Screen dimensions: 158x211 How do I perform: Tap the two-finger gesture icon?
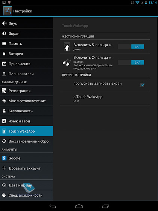[67, 62]
